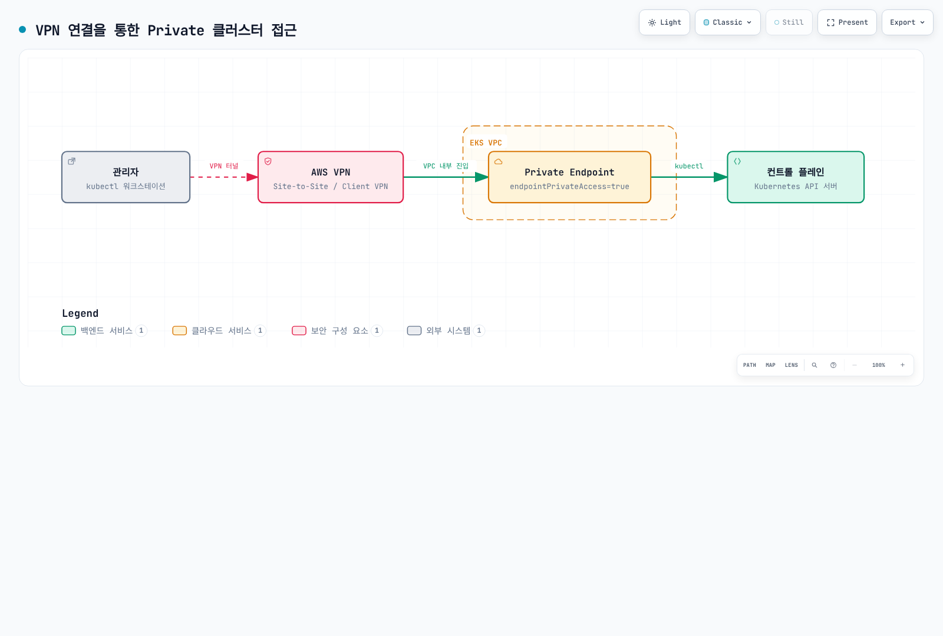This screenshot has height=636, width=943.
Task: Toggle 외부 시스템 legend swatch
Action: click(414, 330)
